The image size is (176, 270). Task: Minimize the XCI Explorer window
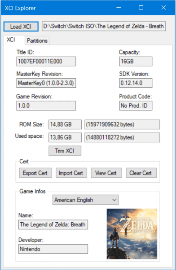(x=119, y=8)
